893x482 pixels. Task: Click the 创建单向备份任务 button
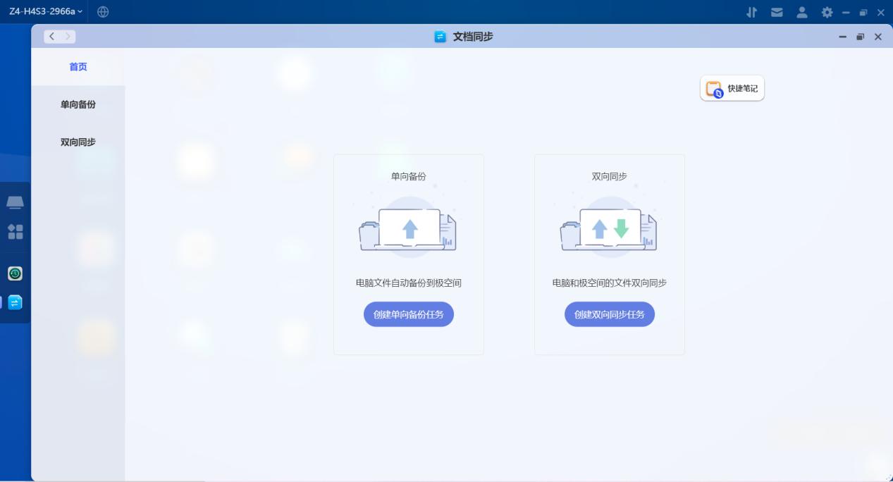click(408, 314)
